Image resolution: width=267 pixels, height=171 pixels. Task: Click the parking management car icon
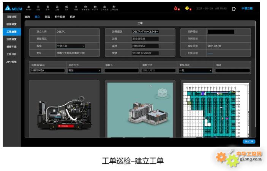[x=85, y=8]
